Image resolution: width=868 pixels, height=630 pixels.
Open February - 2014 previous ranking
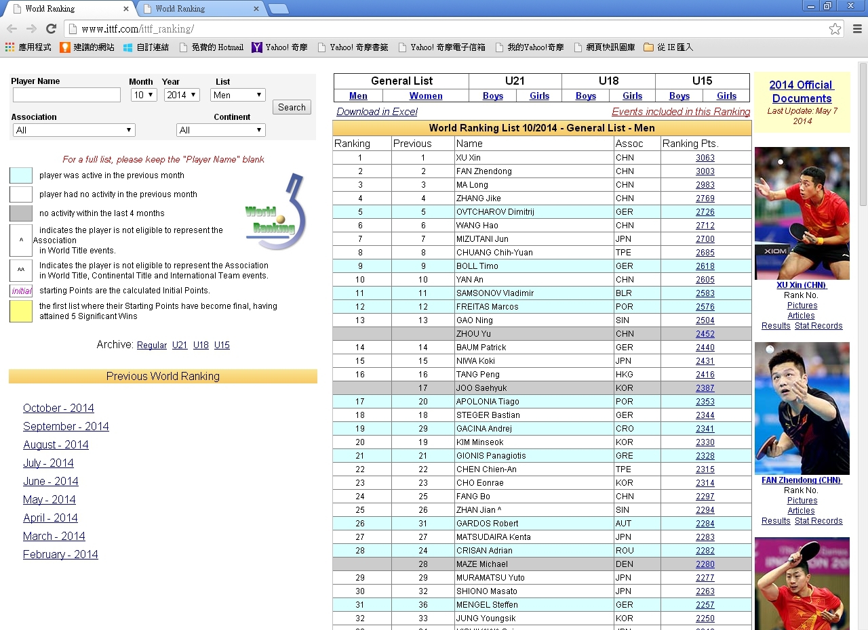tap(60, 555)
